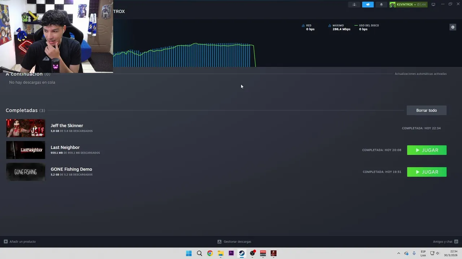Open Windows taskbar search
The width and height of the screenshot is (462, 259).
click(x=199, y=253)
